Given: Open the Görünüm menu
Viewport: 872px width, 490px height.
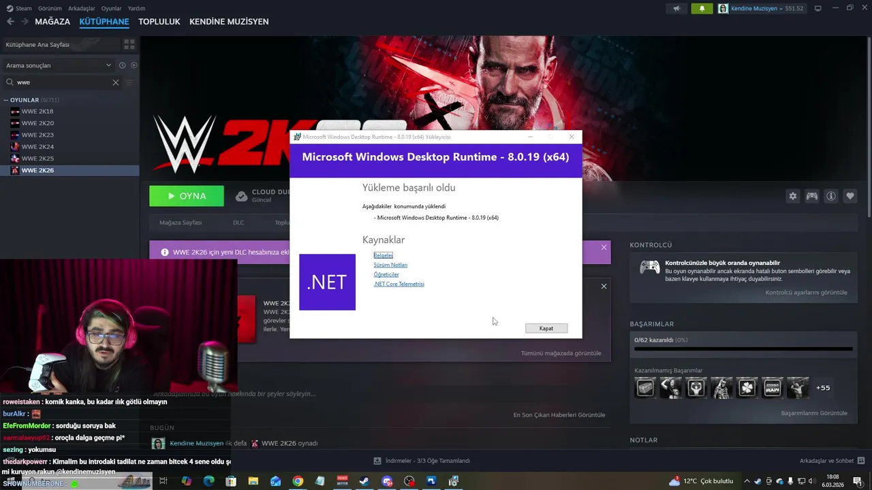Looking at the screenshot, I should [x=50, y=8].
